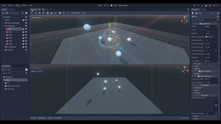Switch to the 3D workspace
Image resolution: width=221 pixels, height=124 pixels.
[107, 6]
